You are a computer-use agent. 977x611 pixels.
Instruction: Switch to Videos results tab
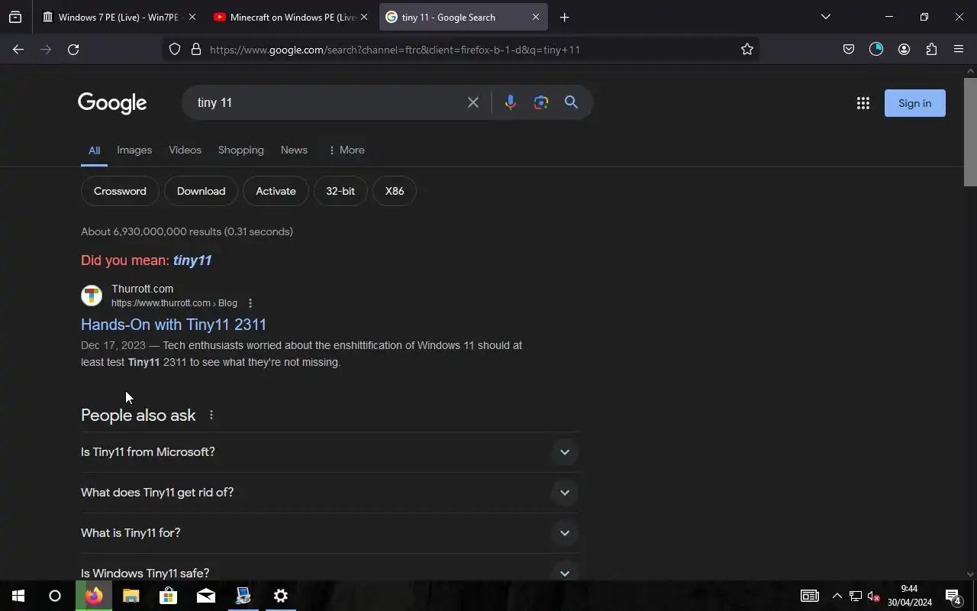(x=185, y=150)
